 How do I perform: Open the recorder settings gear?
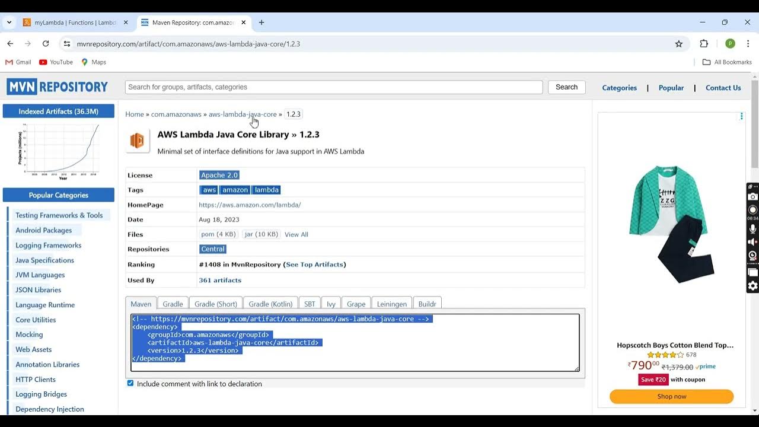coord(752,286)
